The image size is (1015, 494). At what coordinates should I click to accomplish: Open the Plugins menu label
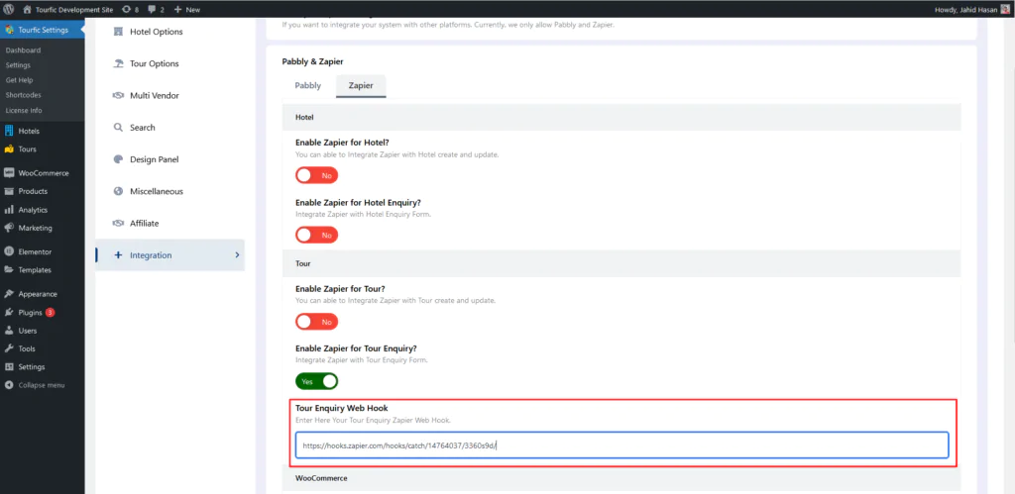[x=30, y=312]
